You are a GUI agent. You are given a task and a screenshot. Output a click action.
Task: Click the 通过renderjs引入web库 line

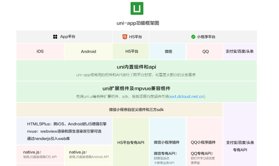coord(48,139)
